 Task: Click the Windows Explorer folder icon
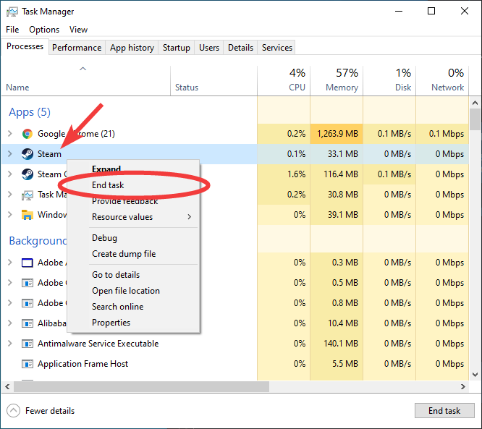[x=28, y=215]
